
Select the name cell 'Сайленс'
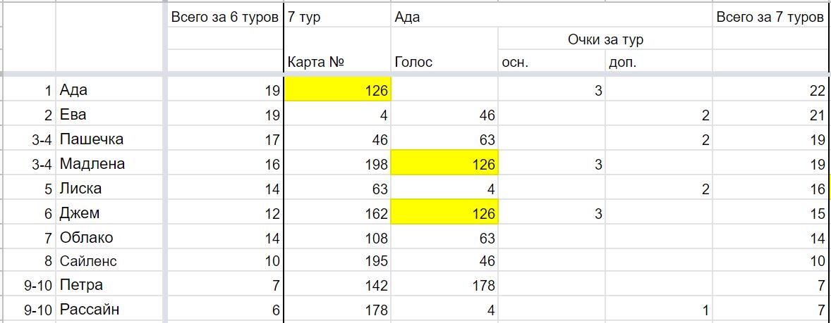pyautogui.click(x=110, y=261)
